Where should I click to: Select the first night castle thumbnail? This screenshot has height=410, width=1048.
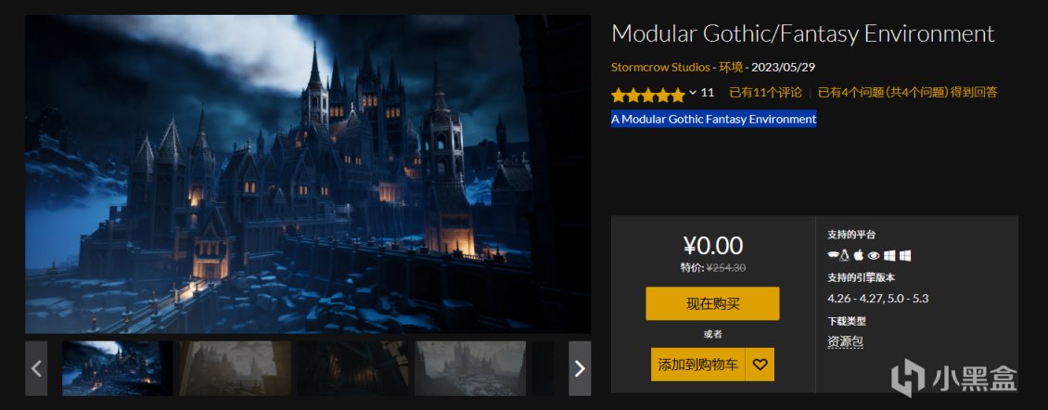click(x=118, y=368)
